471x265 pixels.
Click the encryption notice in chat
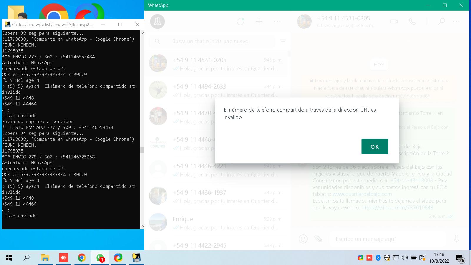point(378,88)
